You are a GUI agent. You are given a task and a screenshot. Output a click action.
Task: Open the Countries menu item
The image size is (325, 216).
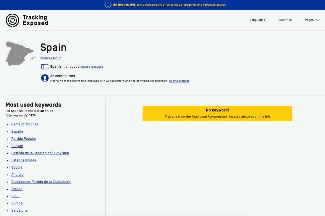point(285,20)
